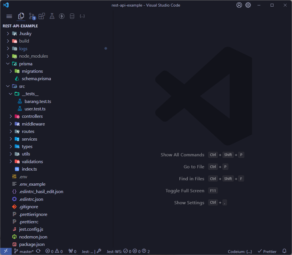Expand the middleware folder

[57, 124]
